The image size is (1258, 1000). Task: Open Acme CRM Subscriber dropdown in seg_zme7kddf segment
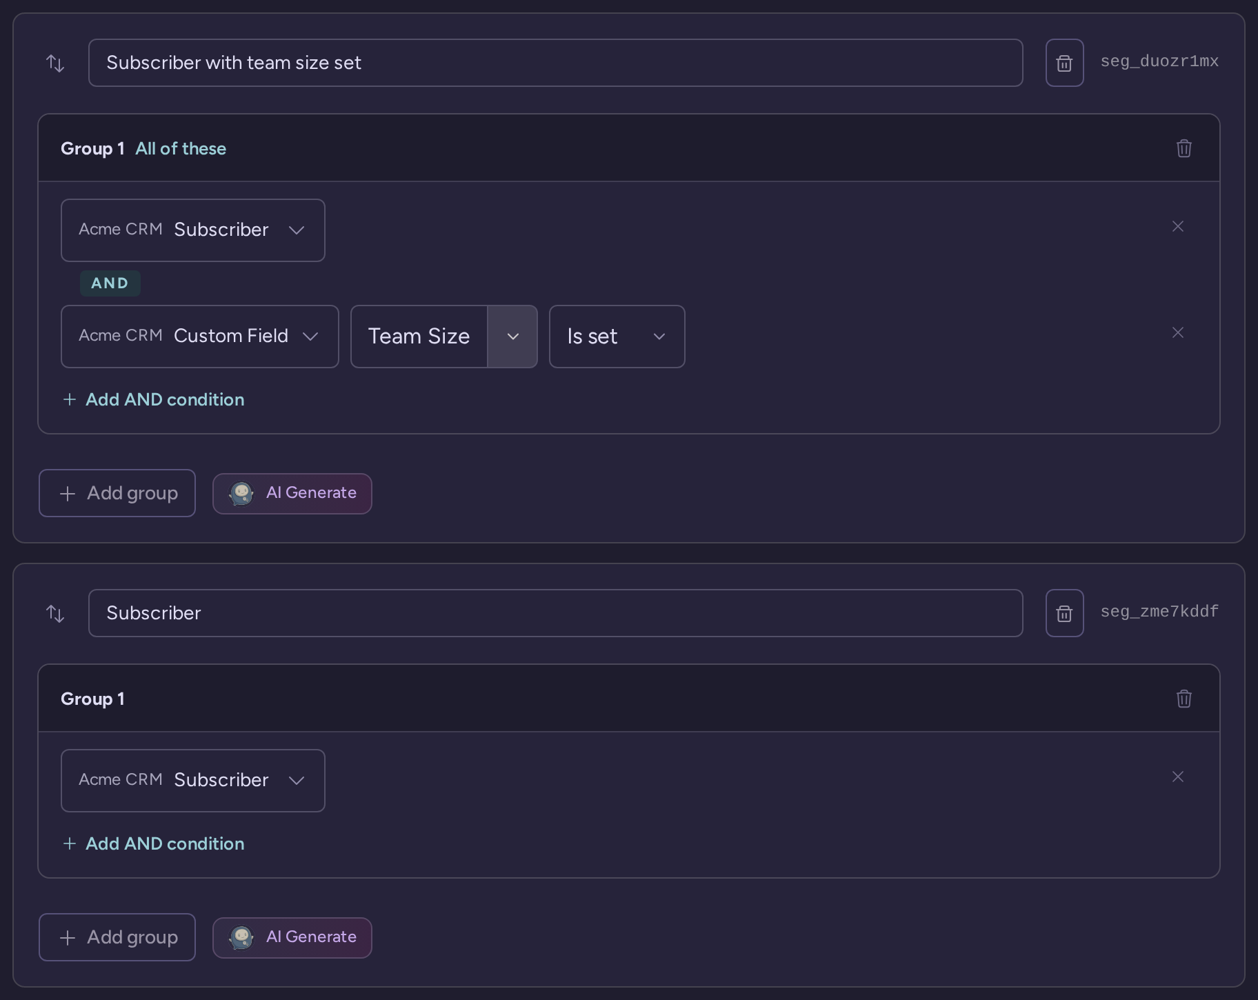(192, 781)
